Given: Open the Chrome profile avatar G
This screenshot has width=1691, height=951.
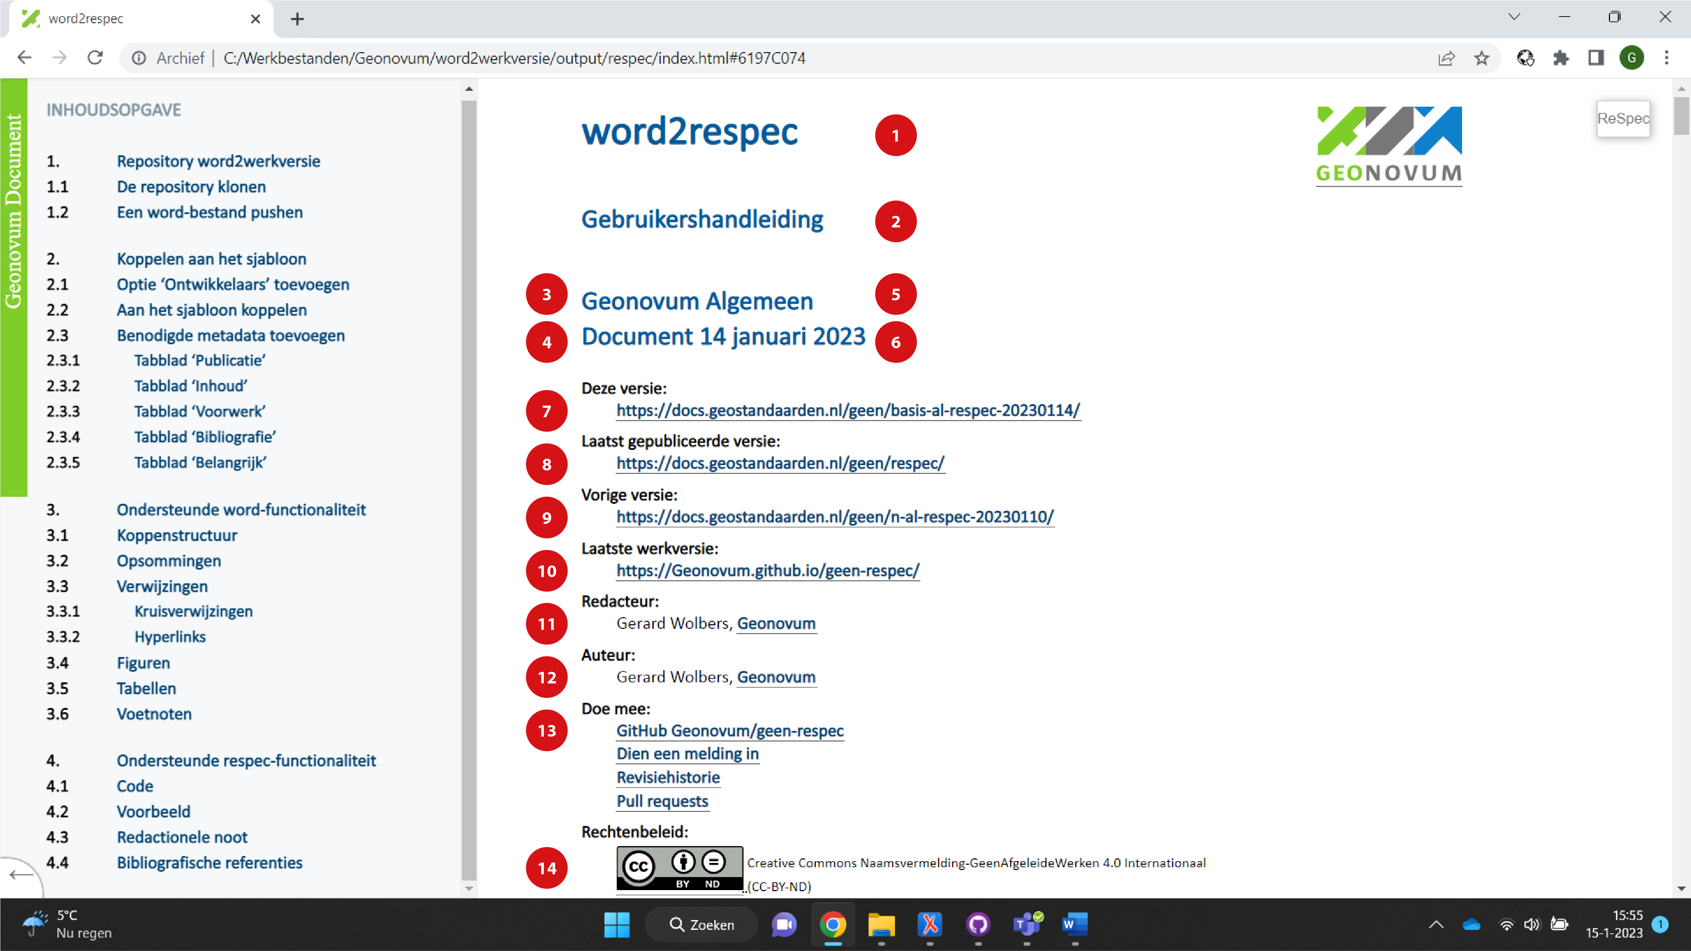Looking at the screenshot, I should pyautogui.click(x=1631, y=58).
